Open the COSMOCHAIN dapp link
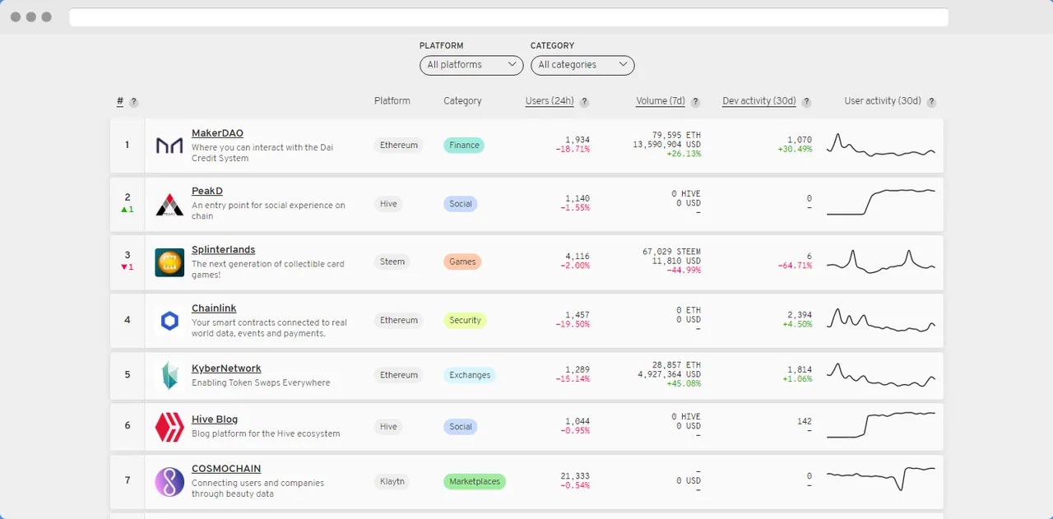1053x519 pixels. (226, 469)
